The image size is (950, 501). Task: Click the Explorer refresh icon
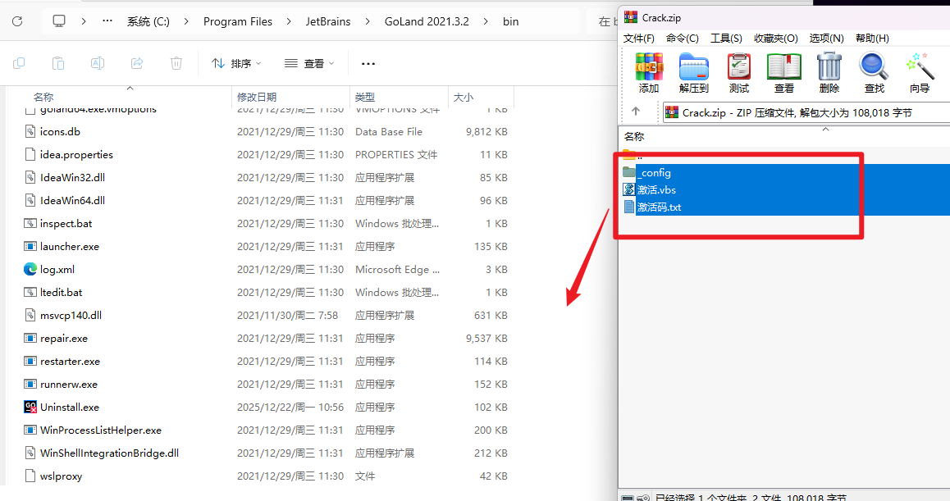[x=17, y=21]
